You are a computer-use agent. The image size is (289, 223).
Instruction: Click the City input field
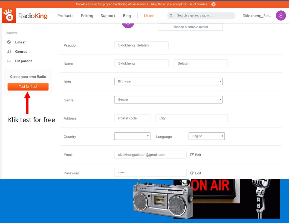(x=192, y=118)
